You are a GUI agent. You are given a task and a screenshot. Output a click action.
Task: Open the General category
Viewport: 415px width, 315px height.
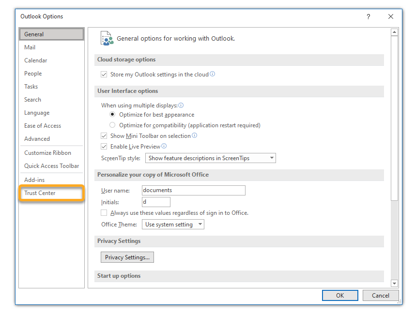[52, 34]
